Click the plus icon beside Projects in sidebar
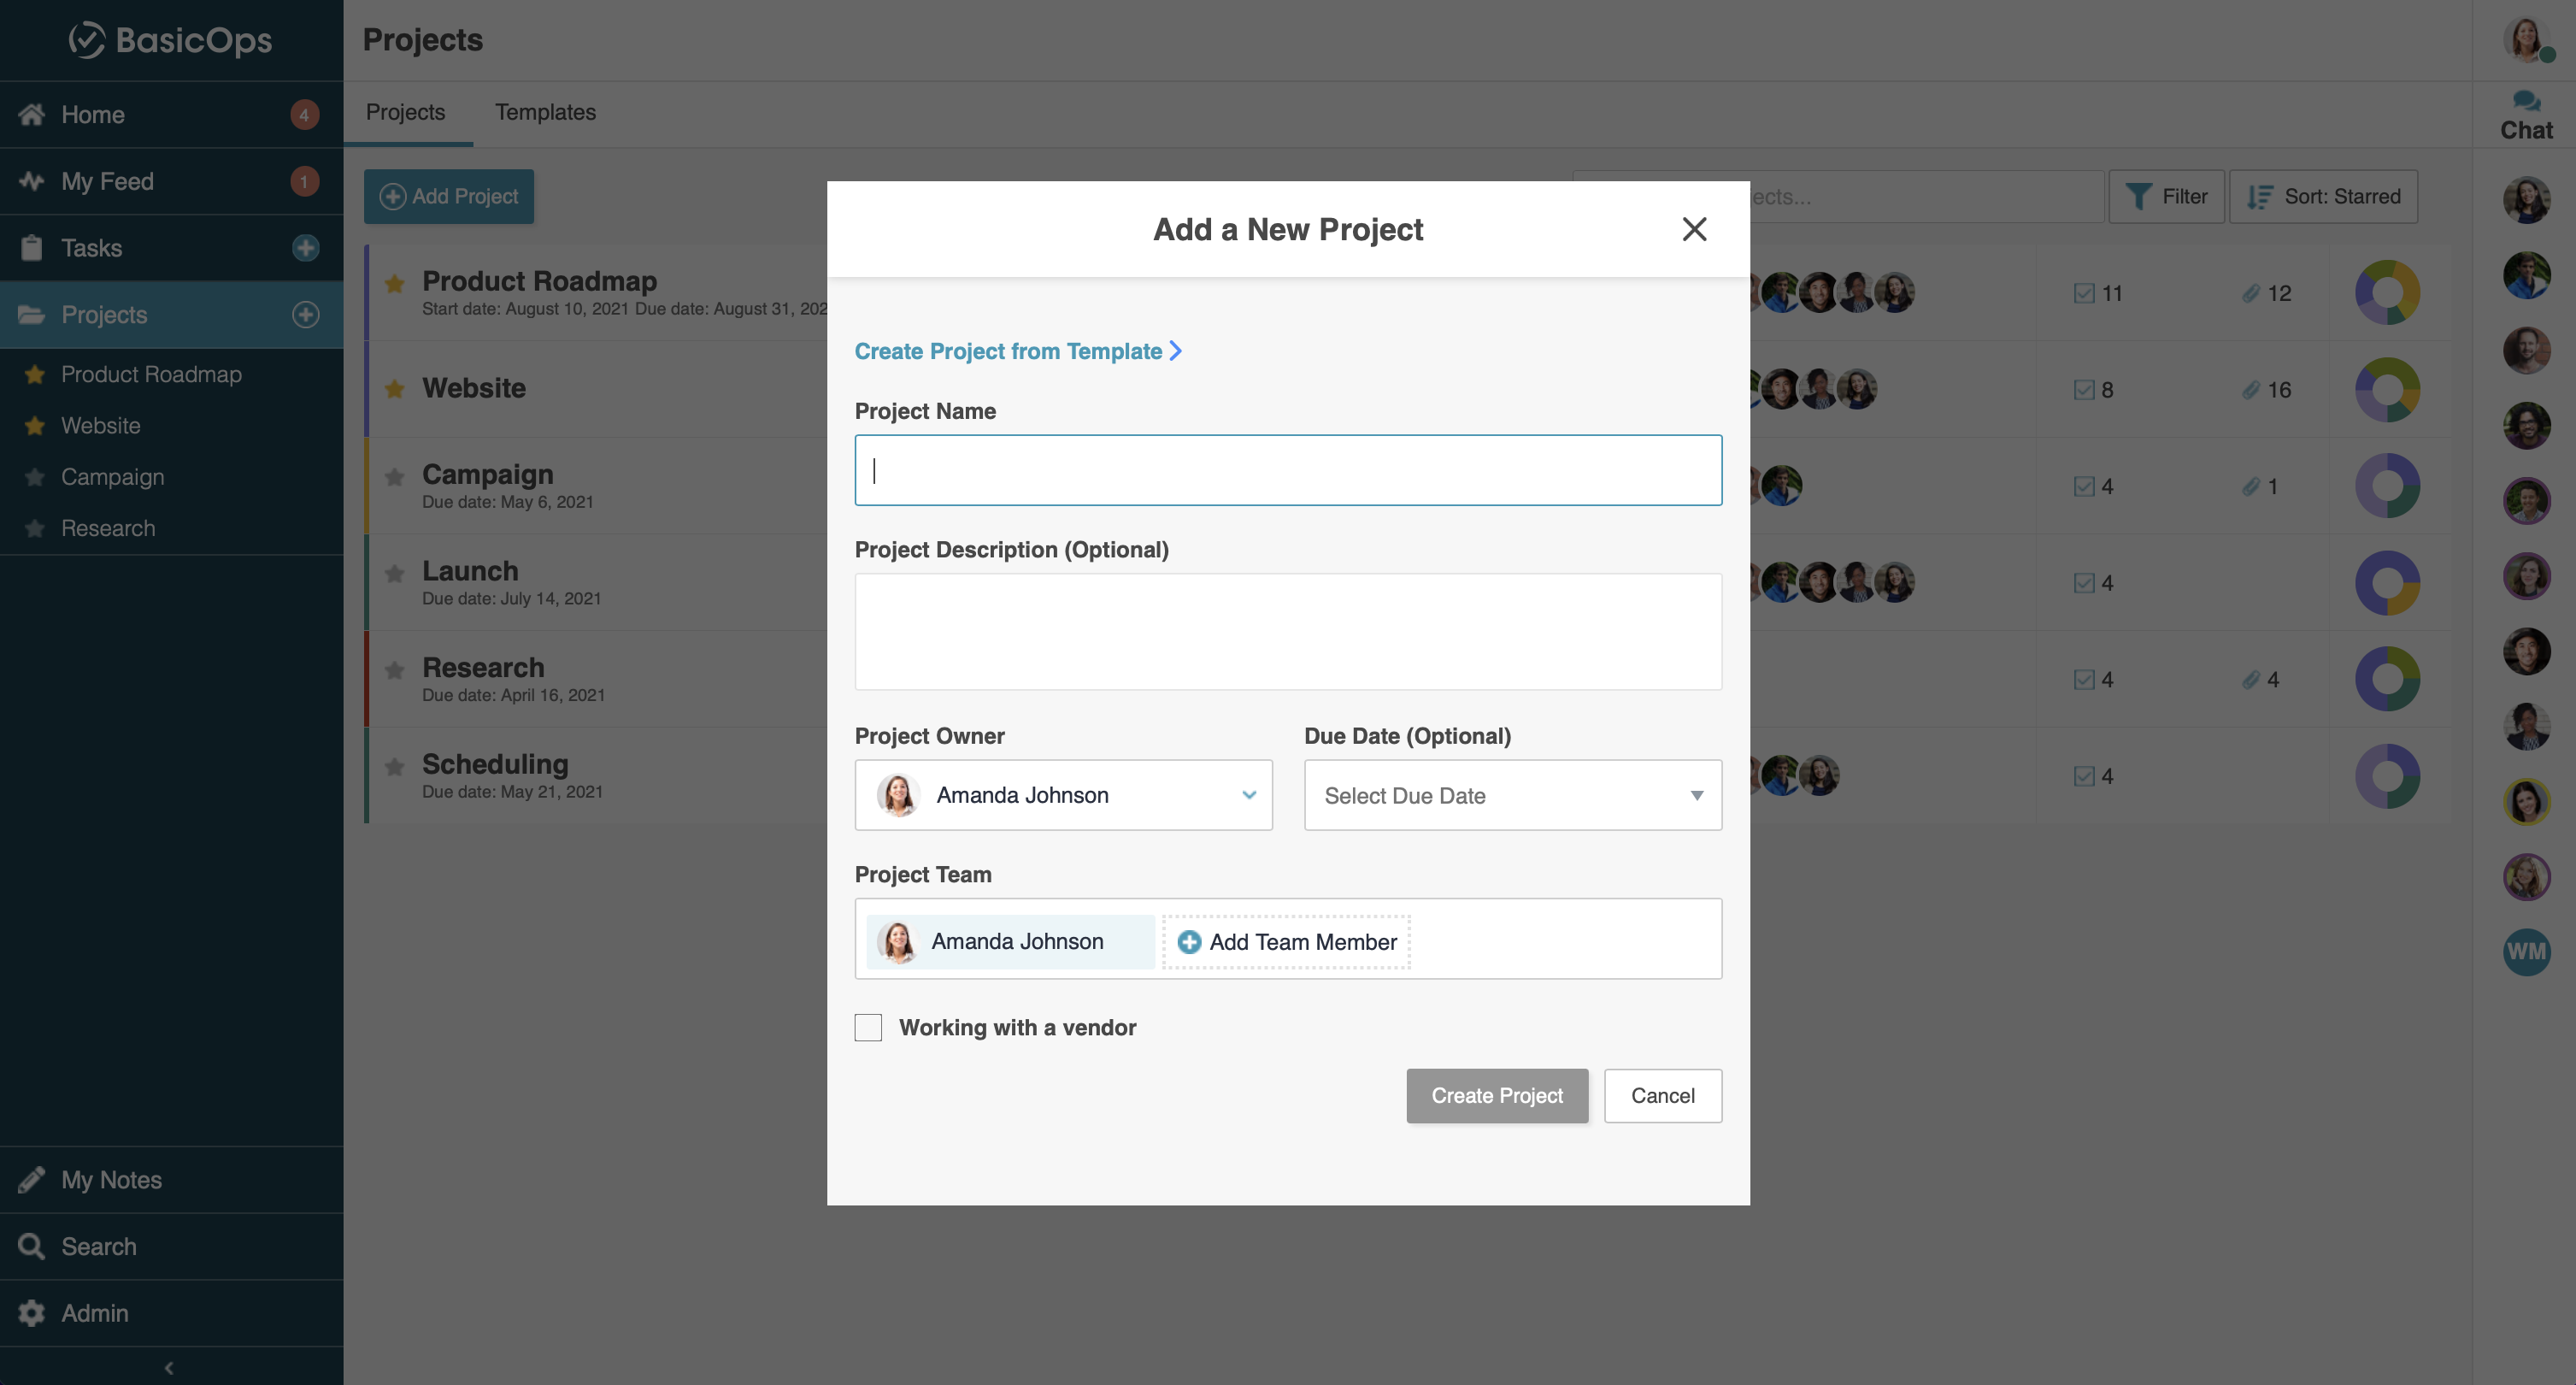The image size is (2576, 1385). click(305, 314)
